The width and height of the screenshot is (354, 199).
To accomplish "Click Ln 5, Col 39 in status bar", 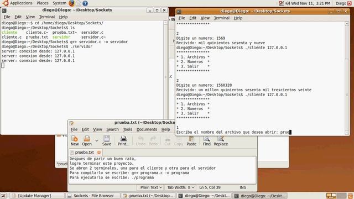I will (210, 187).
